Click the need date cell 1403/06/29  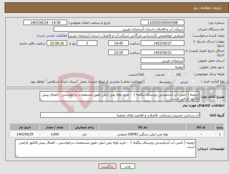(x=25, y=134)
